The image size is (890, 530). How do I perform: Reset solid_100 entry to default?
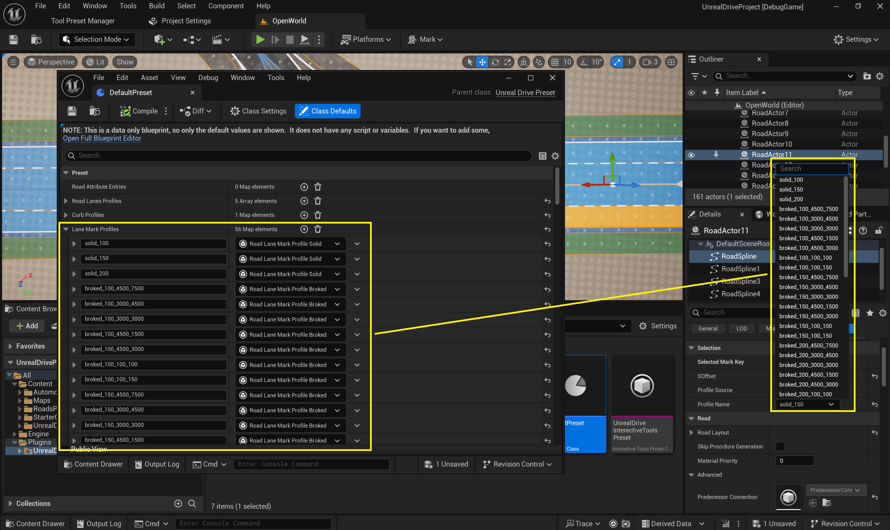tap(547, 243)
